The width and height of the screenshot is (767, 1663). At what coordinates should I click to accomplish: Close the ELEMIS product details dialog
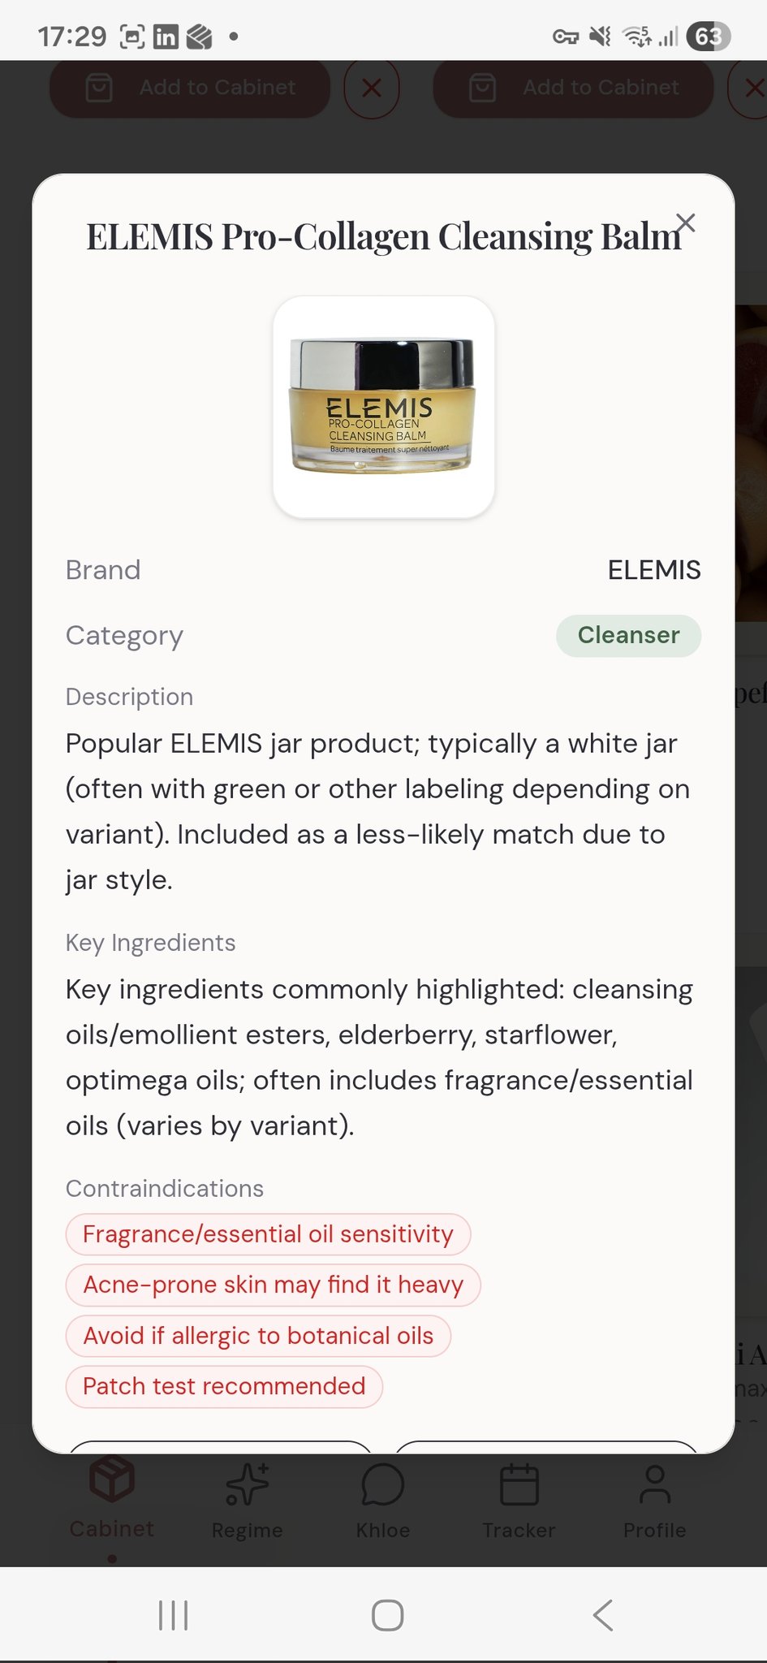click(686, 222)
